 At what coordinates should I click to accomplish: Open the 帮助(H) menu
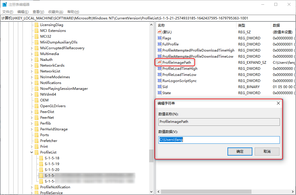pos(73,12)
